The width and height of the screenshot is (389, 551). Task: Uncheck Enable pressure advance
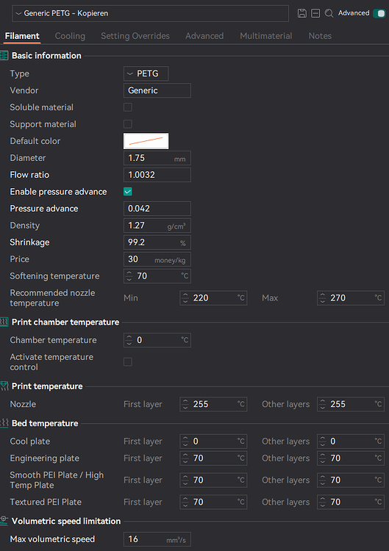[128, 192]
